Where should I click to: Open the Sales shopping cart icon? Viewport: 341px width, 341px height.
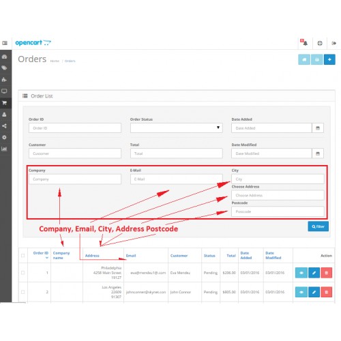4,103
